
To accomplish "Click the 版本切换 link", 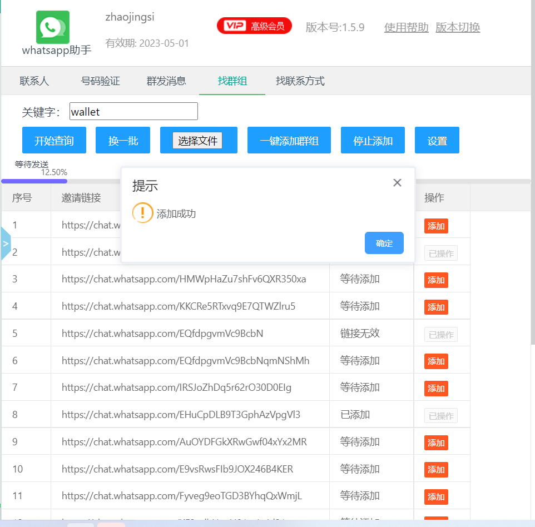I will tap(458, 27).
